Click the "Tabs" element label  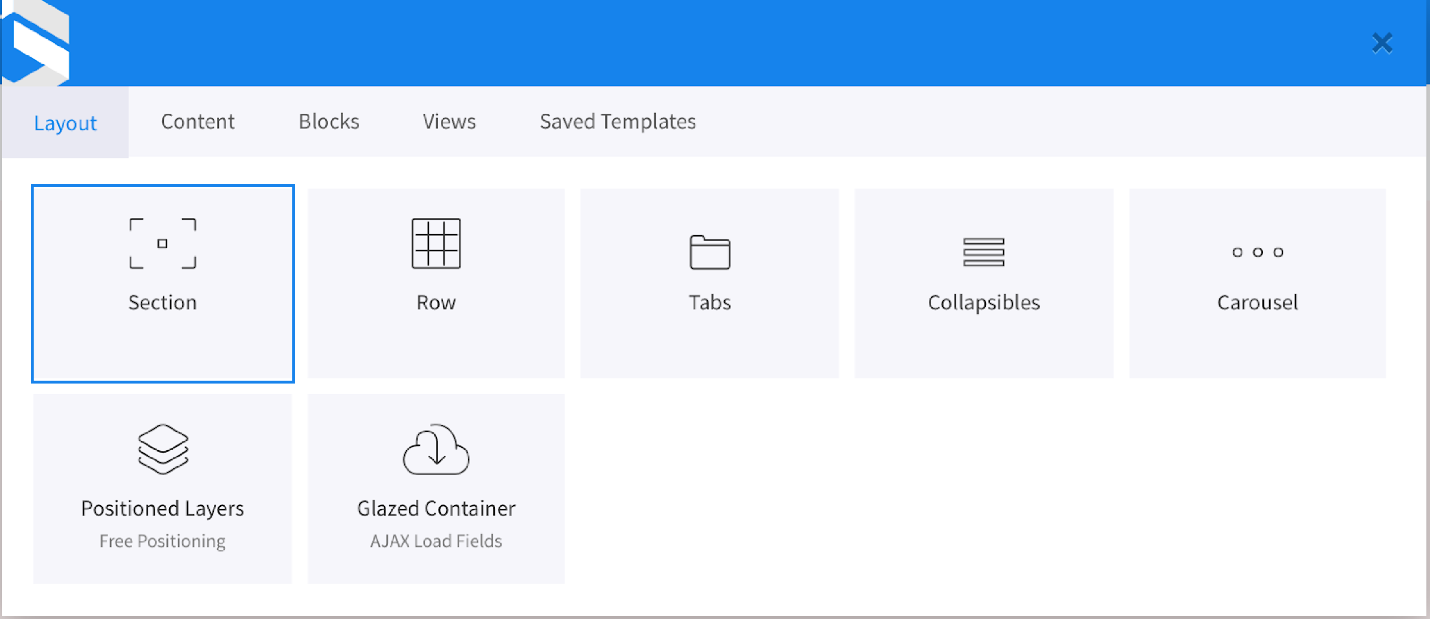tap(709, 303)
